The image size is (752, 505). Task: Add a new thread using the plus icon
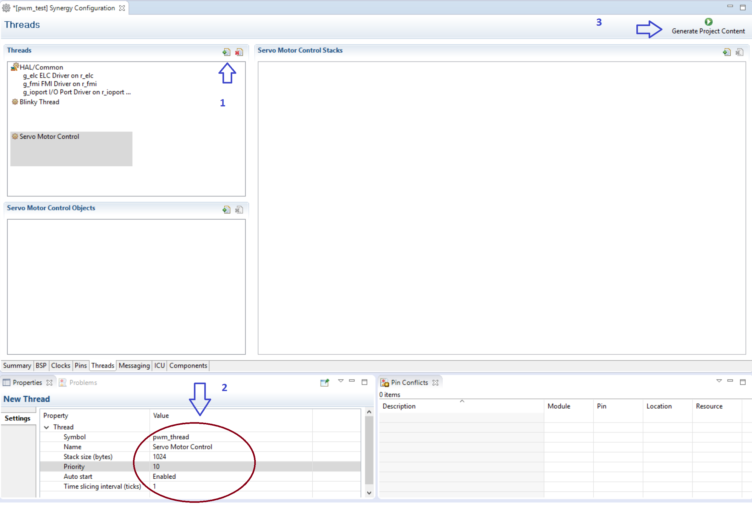click(x=227, y=52)
